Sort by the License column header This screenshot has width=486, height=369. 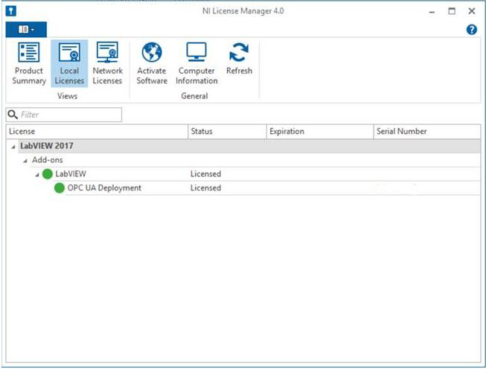point(97,132)
